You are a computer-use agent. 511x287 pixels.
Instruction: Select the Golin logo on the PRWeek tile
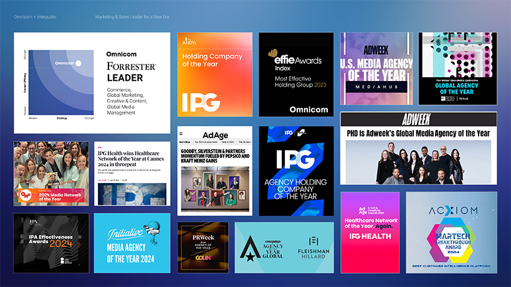203,255
